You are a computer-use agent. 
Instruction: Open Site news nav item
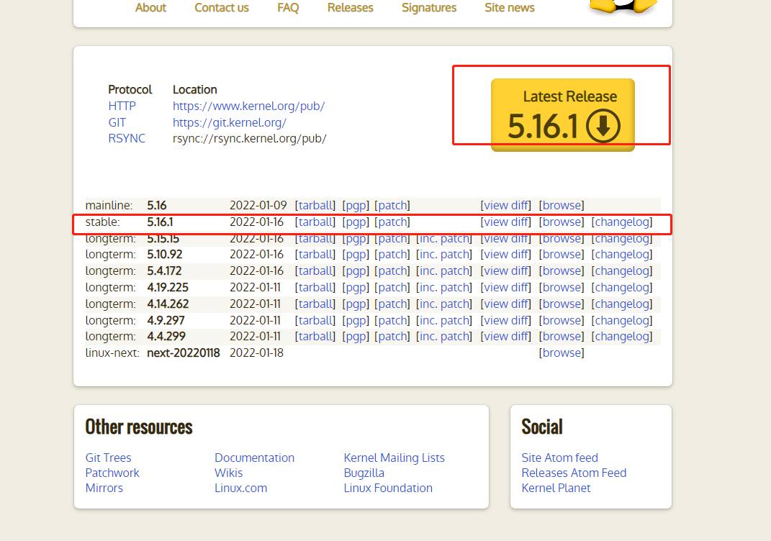pos(510,8)
